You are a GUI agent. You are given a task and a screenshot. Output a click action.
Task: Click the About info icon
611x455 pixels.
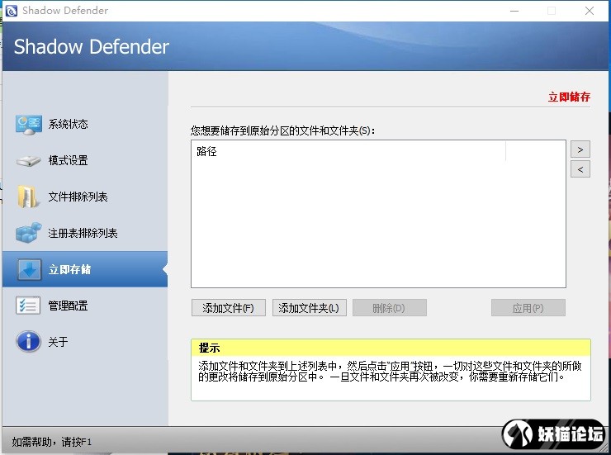[28, 342]
